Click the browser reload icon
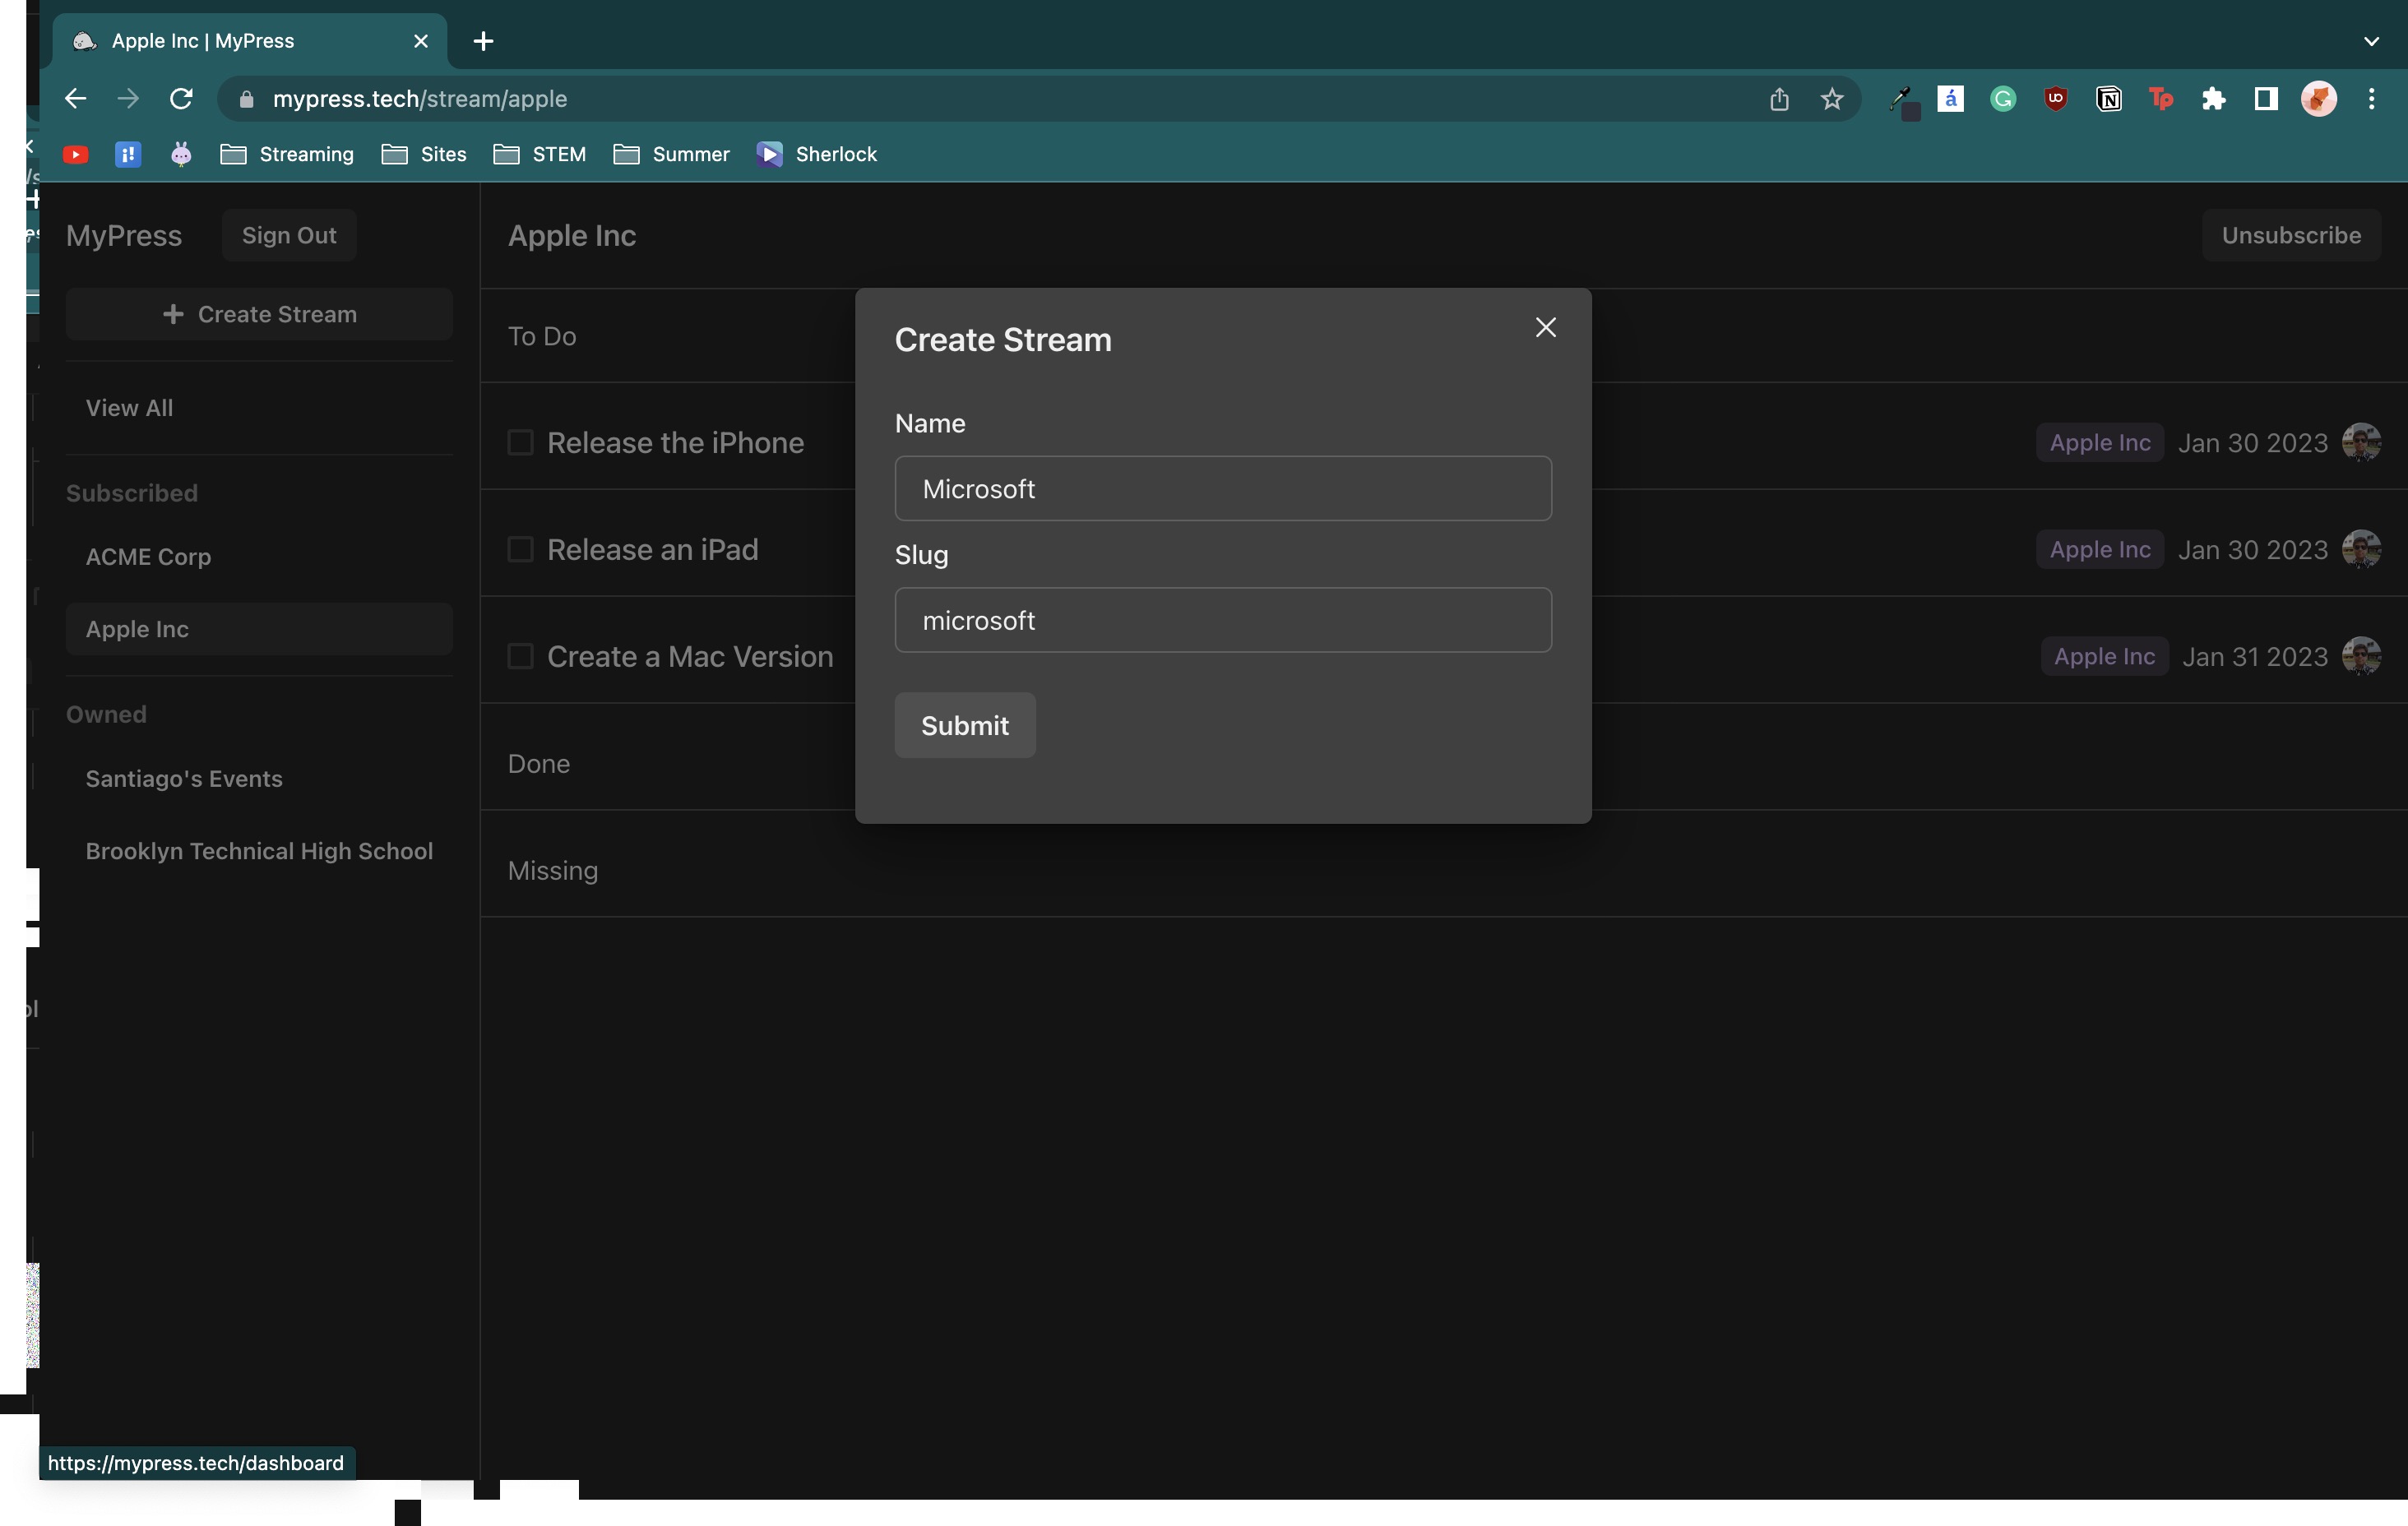The height and width of the screenshot is (1526, 2408). (x=181, y=99)
